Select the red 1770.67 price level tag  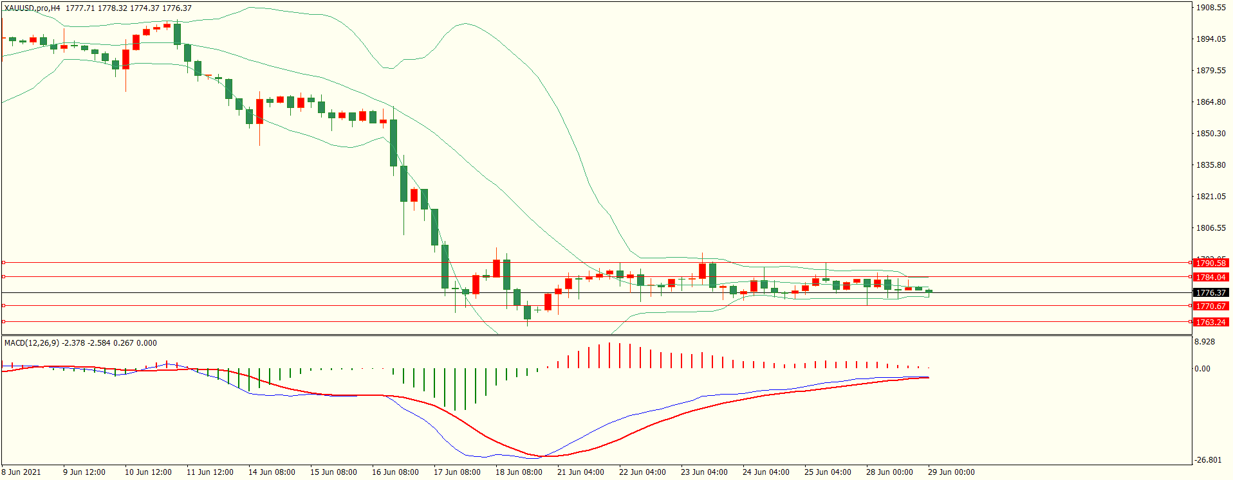[1211, 306]
